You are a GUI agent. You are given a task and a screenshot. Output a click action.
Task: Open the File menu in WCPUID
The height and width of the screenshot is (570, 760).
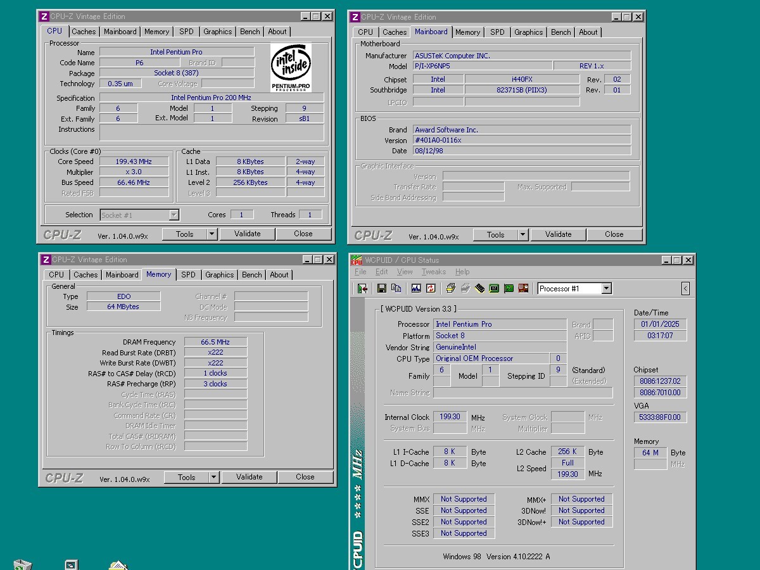point(360,272)
